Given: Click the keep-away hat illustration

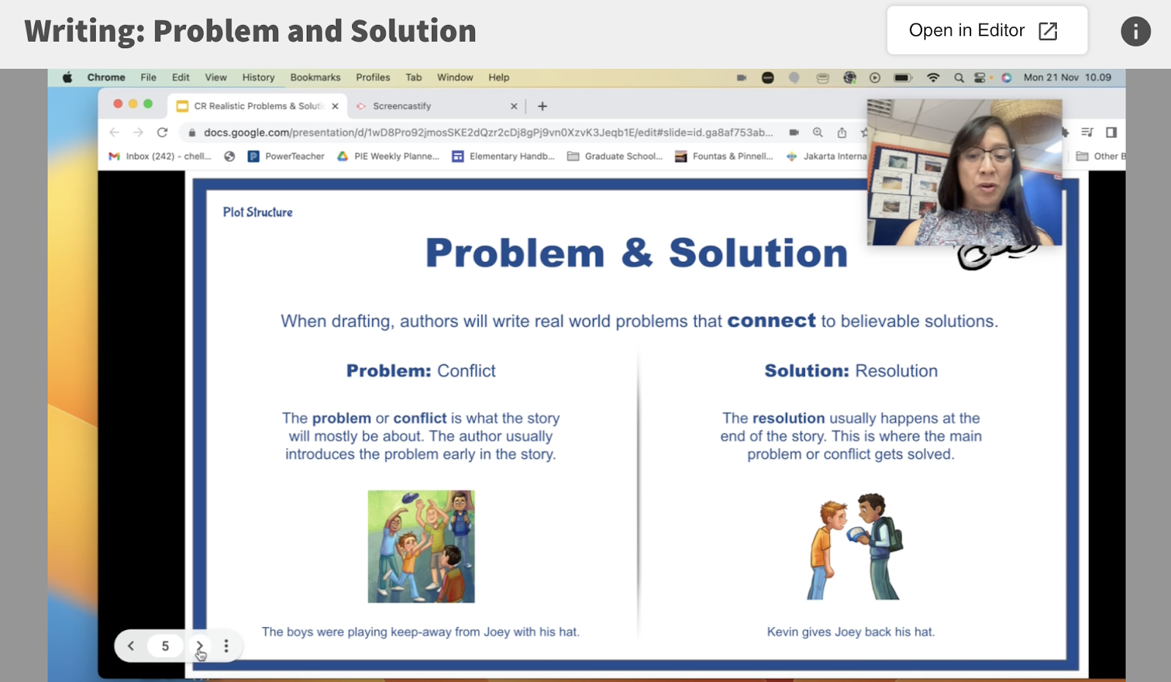Looking at the screenshot, I should point(421,547).
